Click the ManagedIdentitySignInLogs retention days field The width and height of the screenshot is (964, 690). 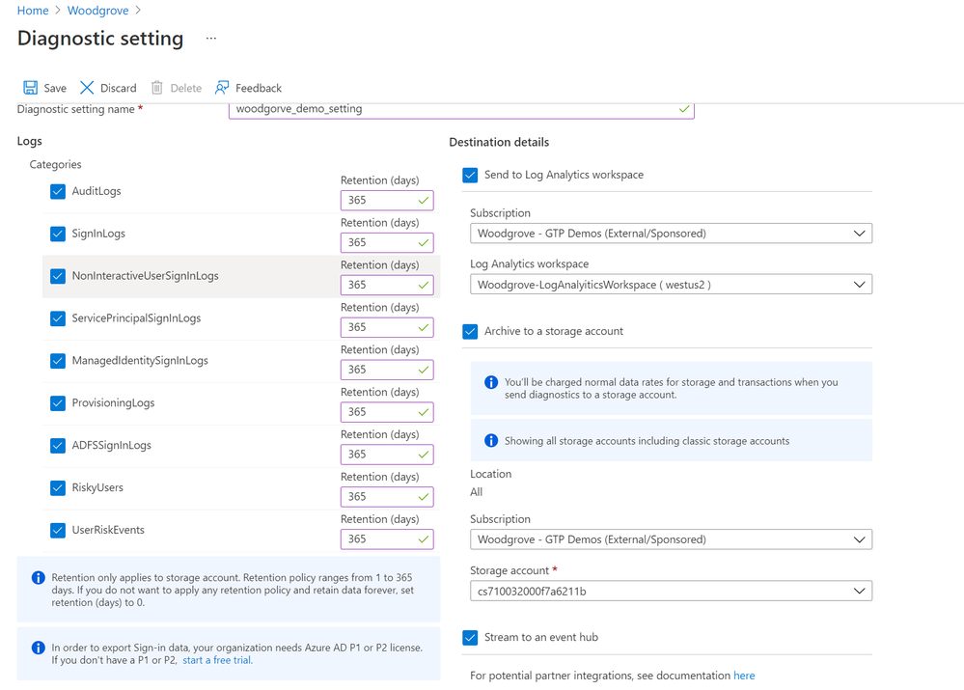tap(387, 370)
